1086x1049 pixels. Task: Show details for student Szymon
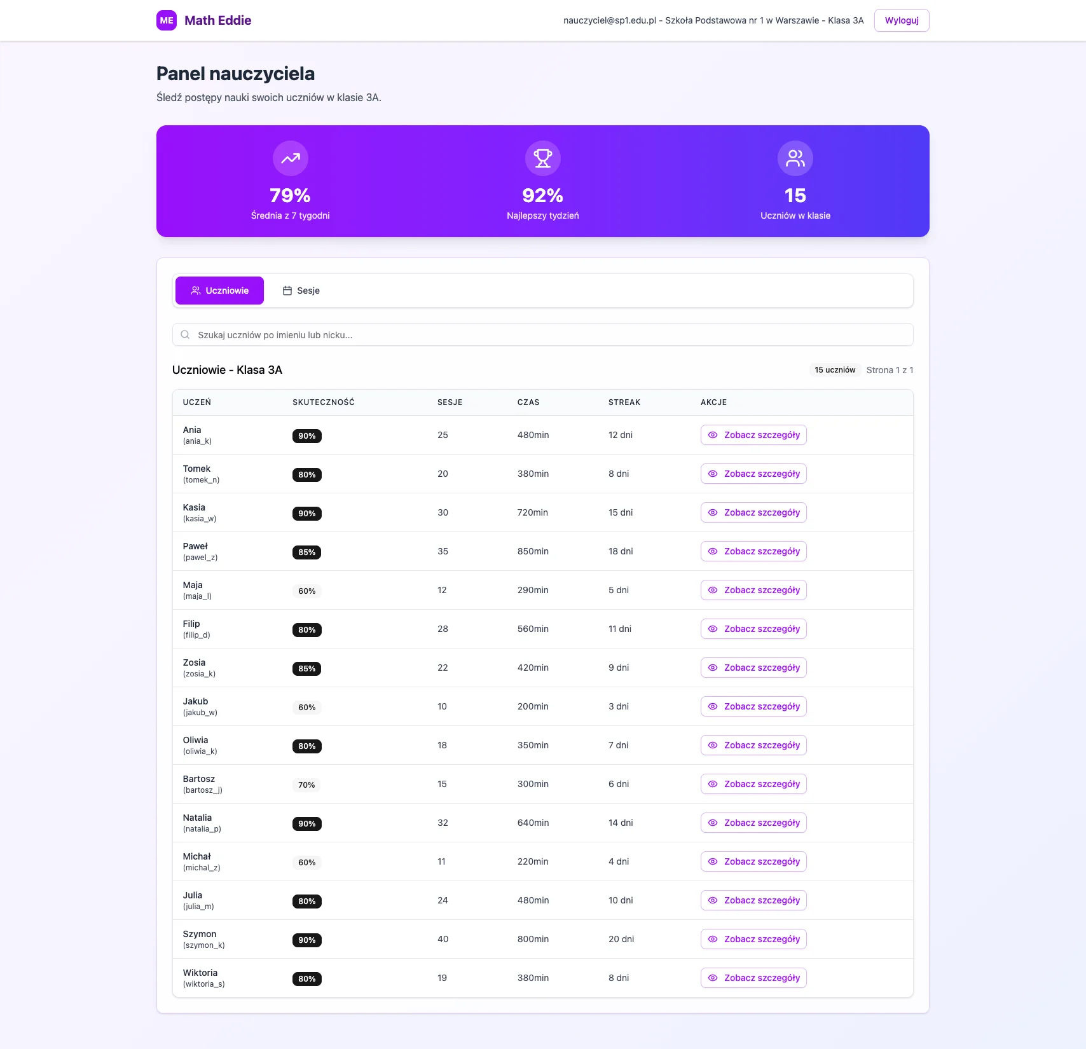tap(753, 939)
